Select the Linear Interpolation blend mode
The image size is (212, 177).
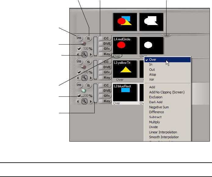pyautogui.click(x=167, y=132)
